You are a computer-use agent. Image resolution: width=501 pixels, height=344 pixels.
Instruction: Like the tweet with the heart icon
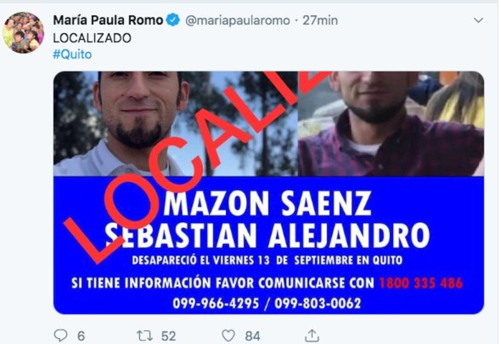[228, 336]
